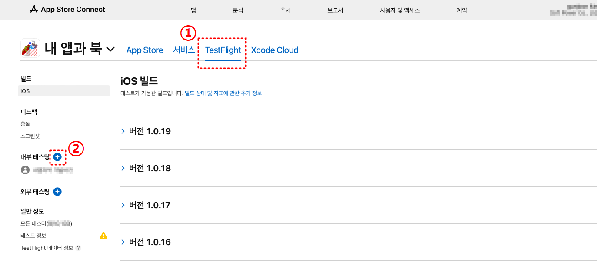Switch to the TestFlight tab
This screenshot has width=597, height=269.
point(223,50)
